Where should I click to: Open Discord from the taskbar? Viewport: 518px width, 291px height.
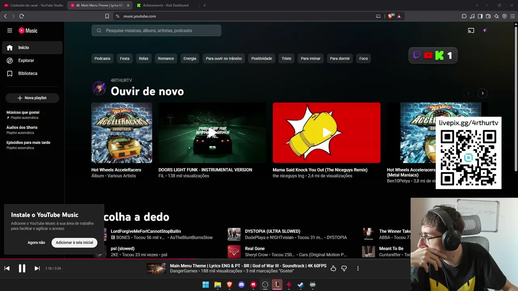[242, 285]
